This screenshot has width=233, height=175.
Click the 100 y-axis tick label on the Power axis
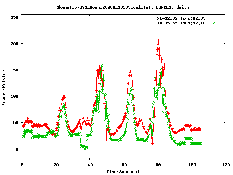[15, 96]
